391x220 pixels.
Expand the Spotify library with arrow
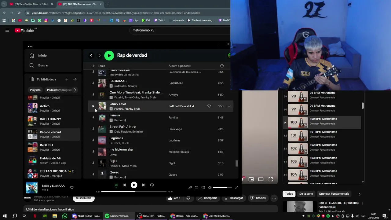point(75,79)
